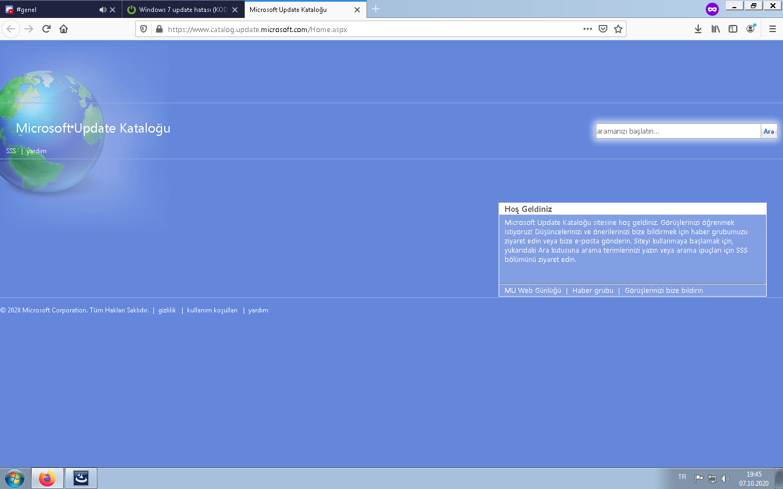Open the Firefox account menu
The height and width of the screenshot is (489, 783).
click(x=751, y=29)
